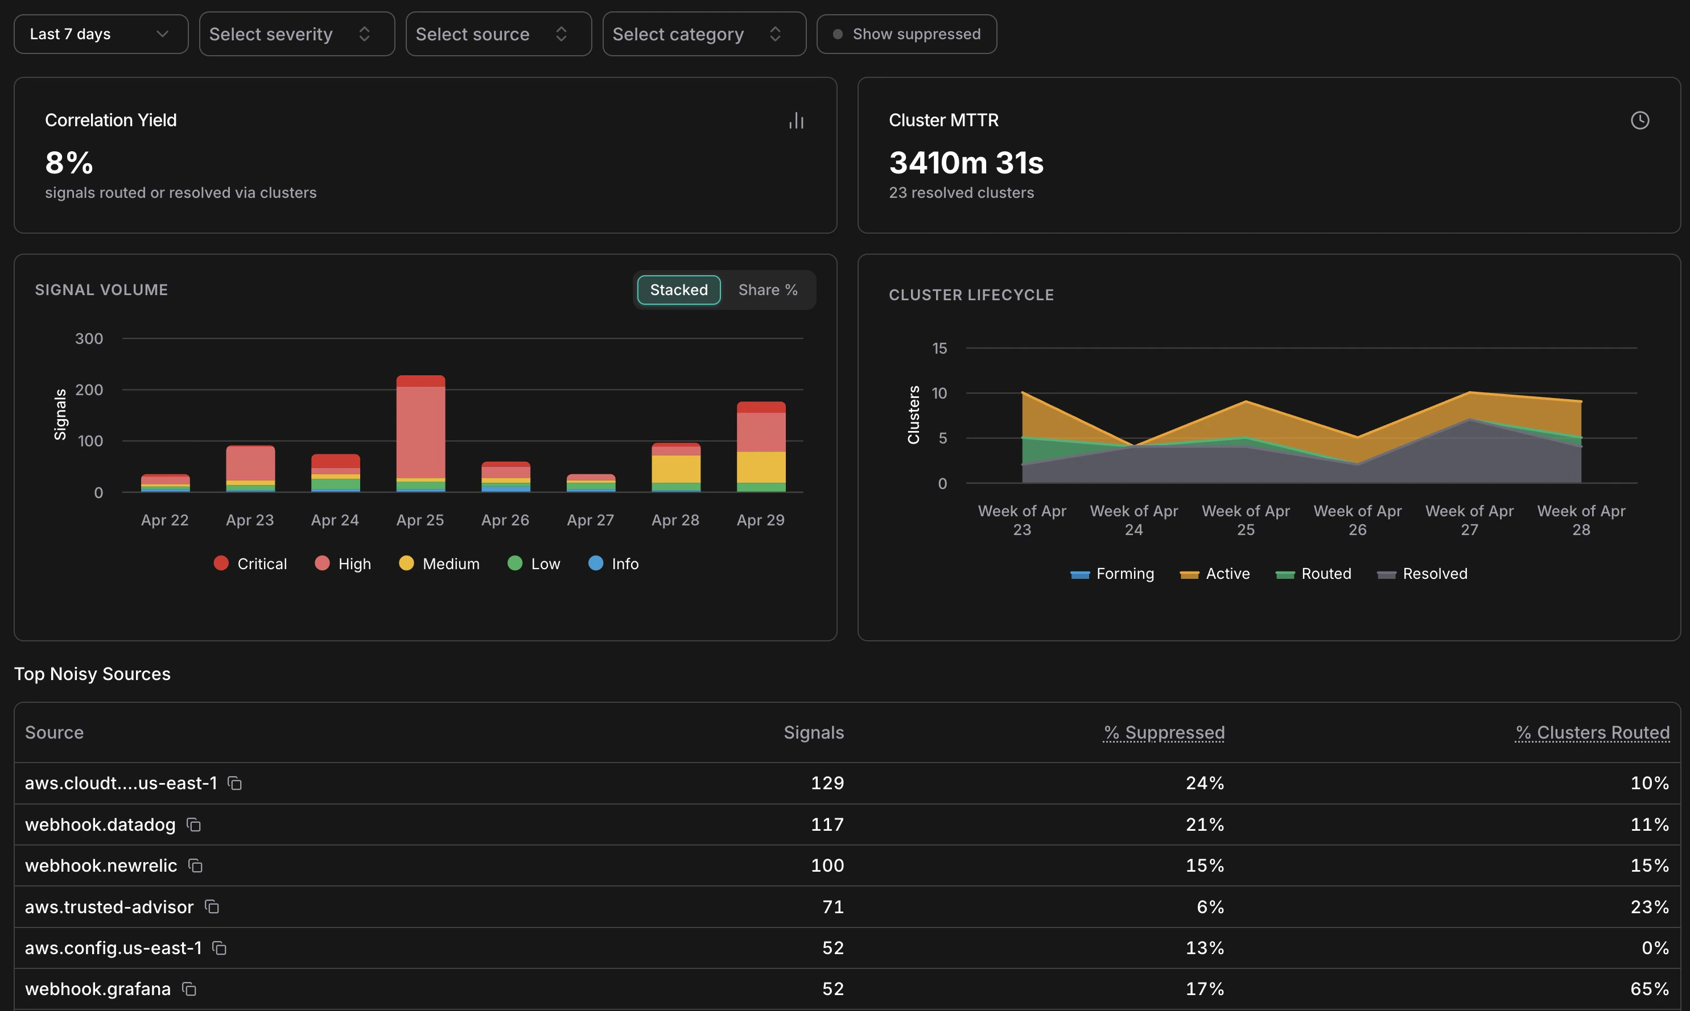Copy the webhook.grafana source name

(189, 989)
